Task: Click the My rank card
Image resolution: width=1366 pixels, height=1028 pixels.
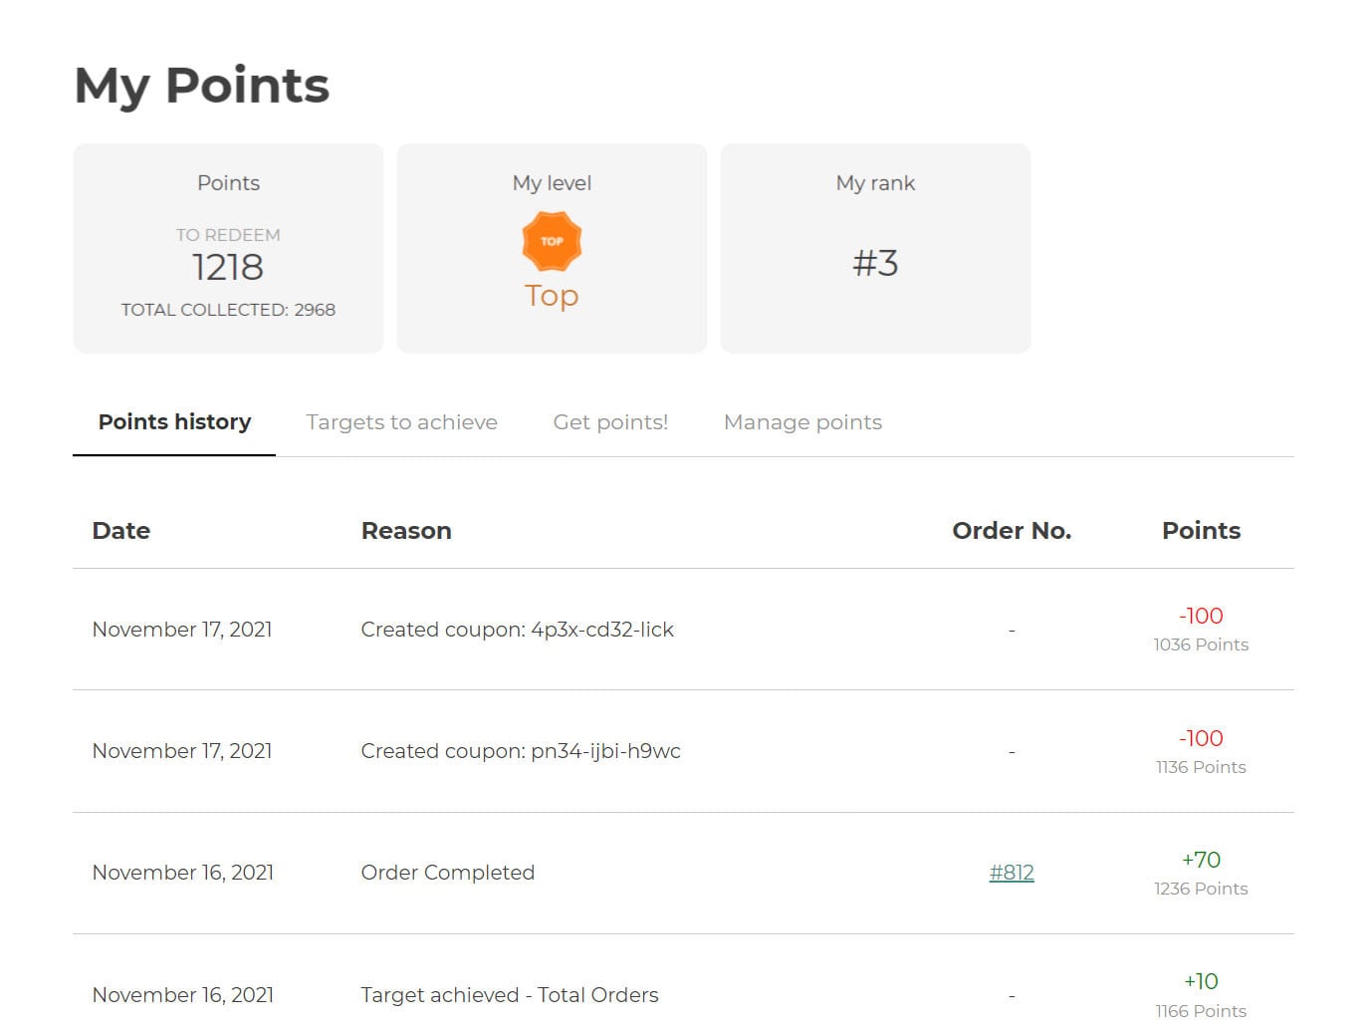Action: [x=875, y=248]
